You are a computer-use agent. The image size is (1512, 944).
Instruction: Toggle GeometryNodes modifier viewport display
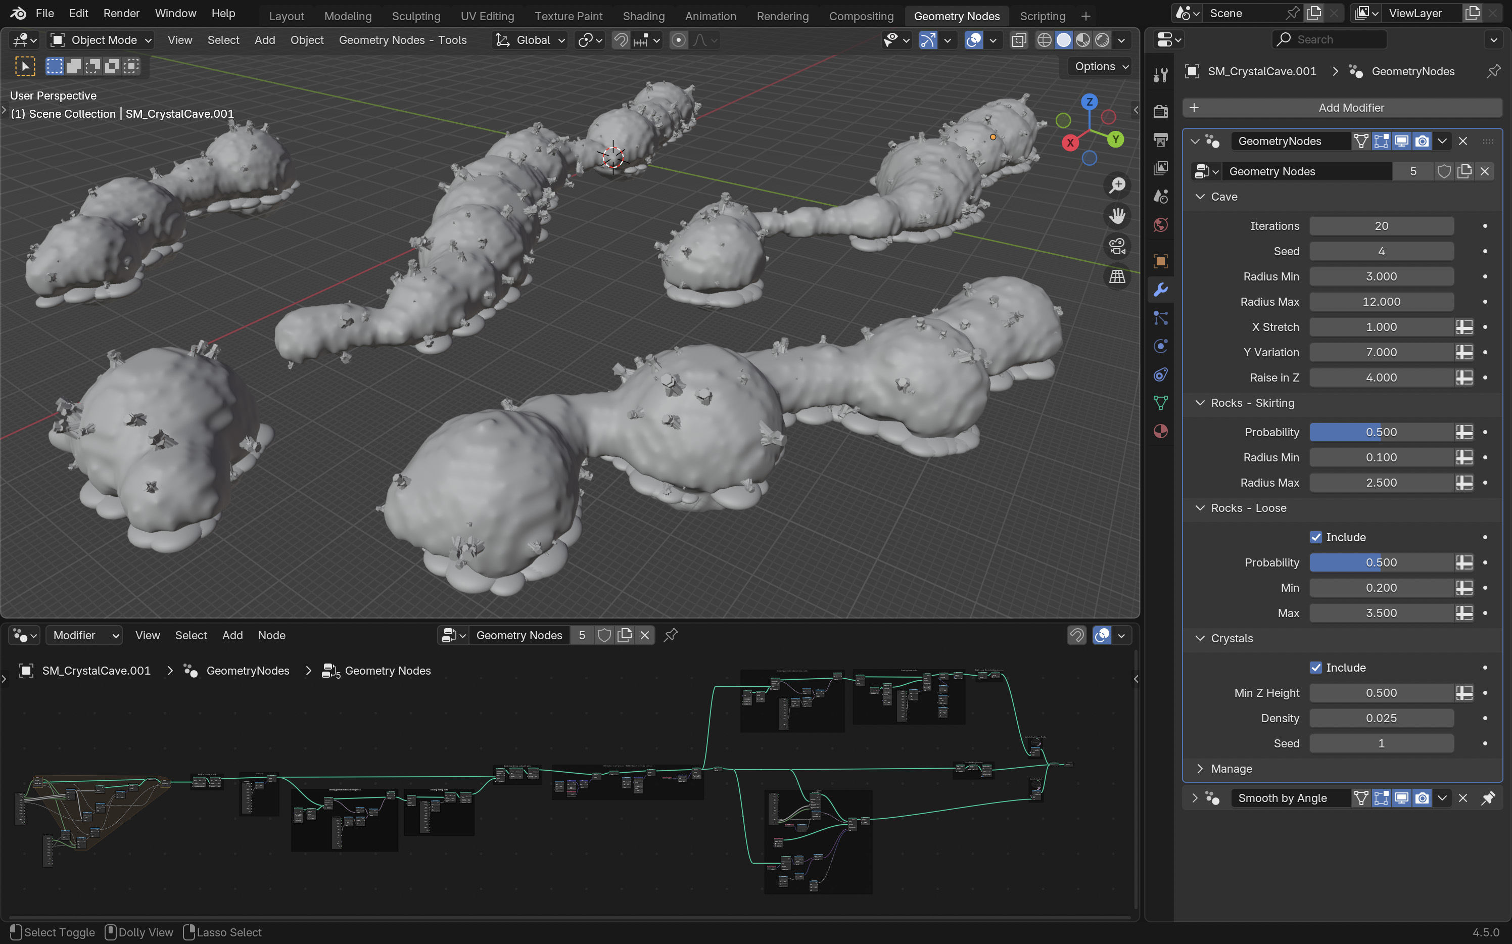click(1401, 141)
